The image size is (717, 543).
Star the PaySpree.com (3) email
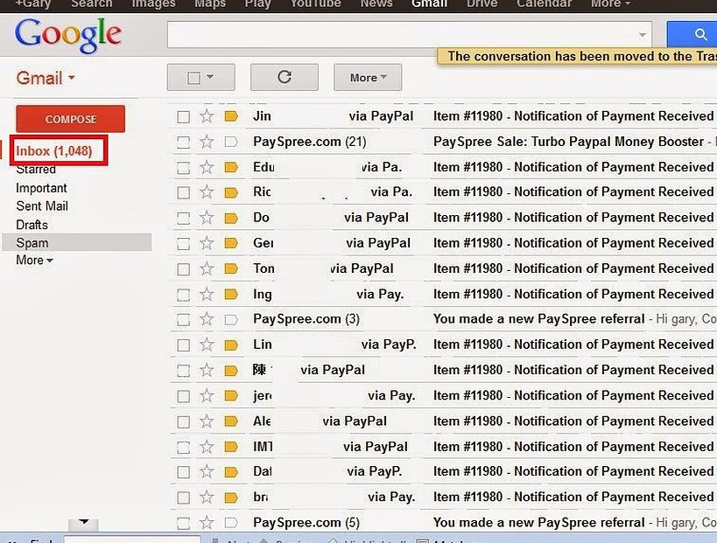point(207,319)
